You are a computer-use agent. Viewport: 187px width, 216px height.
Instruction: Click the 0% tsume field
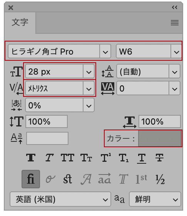pyautogui.click(x=54, y=105)
